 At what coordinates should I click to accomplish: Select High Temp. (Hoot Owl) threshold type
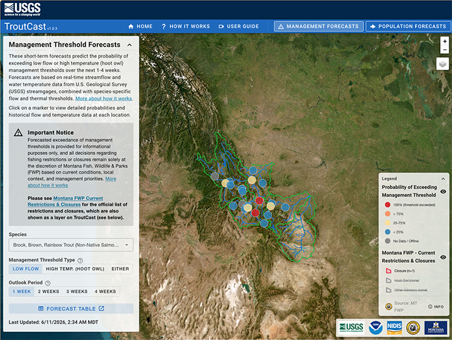[x=75, y=269]
